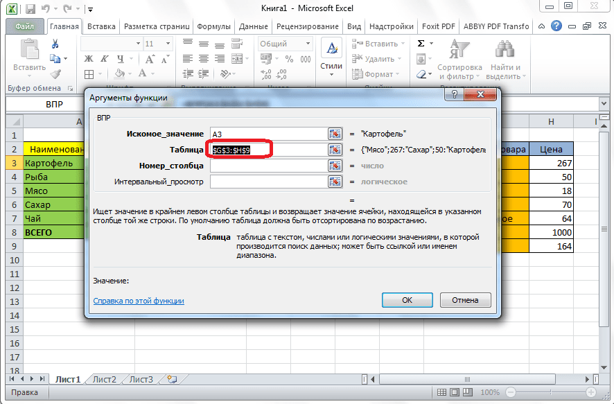
Task: Switch to sheet tab Лист2
Action: pos(105,379)
